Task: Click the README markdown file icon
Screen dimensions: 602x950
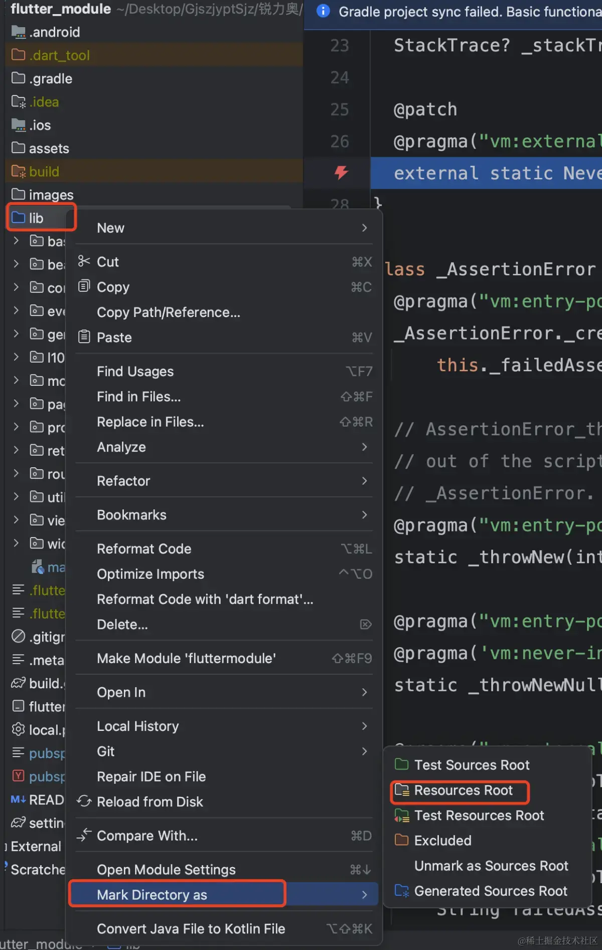Action: pyautogui.click(x=18, y=799)
